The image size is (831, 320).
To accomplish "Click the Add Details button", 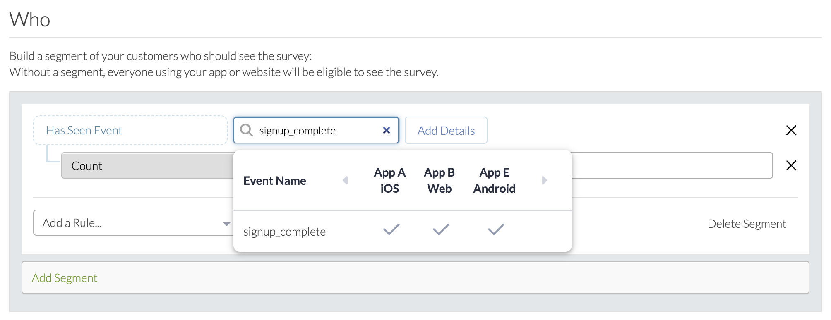I will (x=446, y=131).
